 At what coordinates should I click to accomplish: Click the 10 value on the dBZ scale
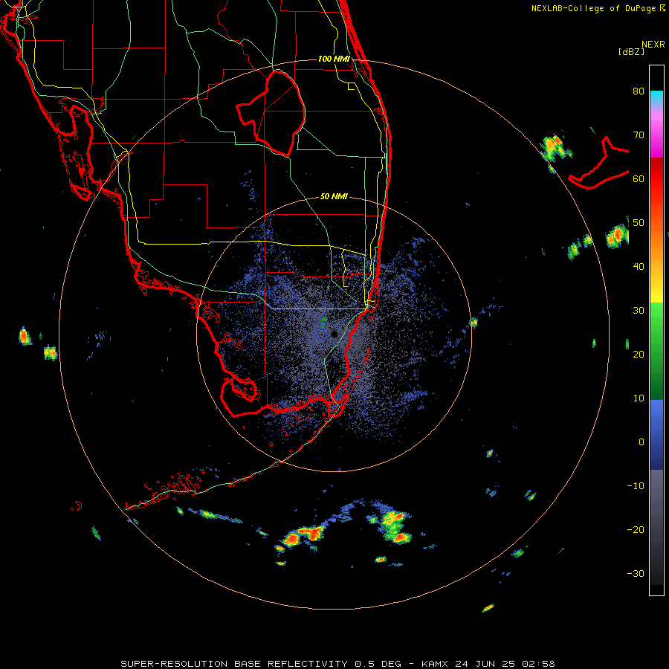pyautogui.click(x=639, y=398)
